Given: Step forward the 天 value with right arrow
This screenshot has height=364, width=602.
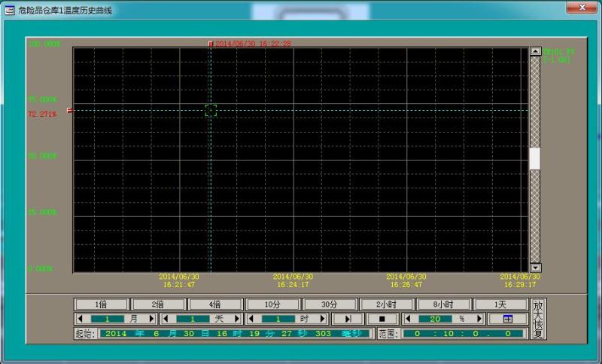Looking at the screenshot, I should (237, 319).
